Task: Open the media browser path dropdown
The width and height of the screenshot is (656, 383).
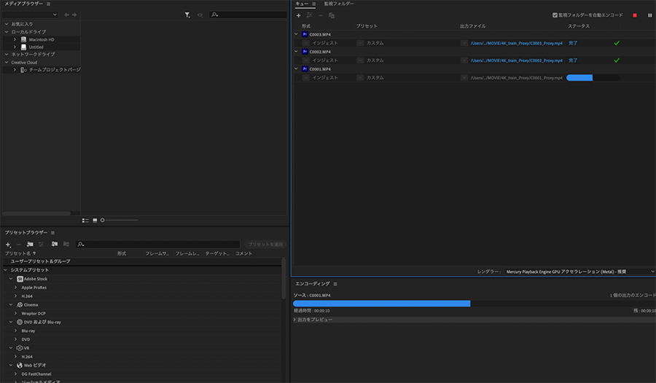Action: (31, 15)
